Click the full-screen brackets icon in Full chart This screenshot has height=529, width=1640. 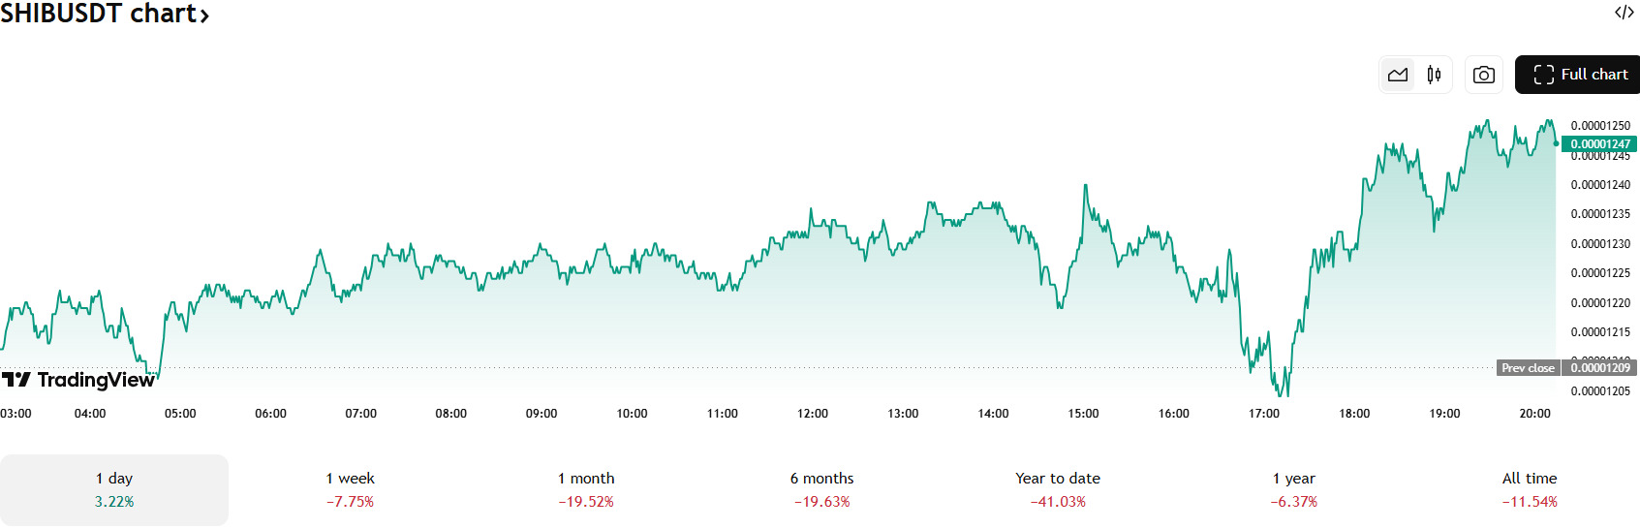pos(1544,75)
